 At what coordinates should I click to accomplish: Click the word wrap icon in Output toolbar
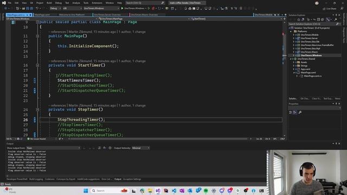[105, 148]
